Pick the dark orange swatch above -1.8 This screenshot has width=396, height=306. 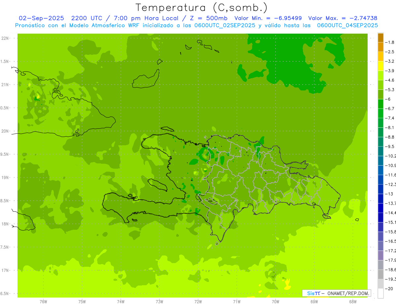pyautogui.click(x=380, y=38)
